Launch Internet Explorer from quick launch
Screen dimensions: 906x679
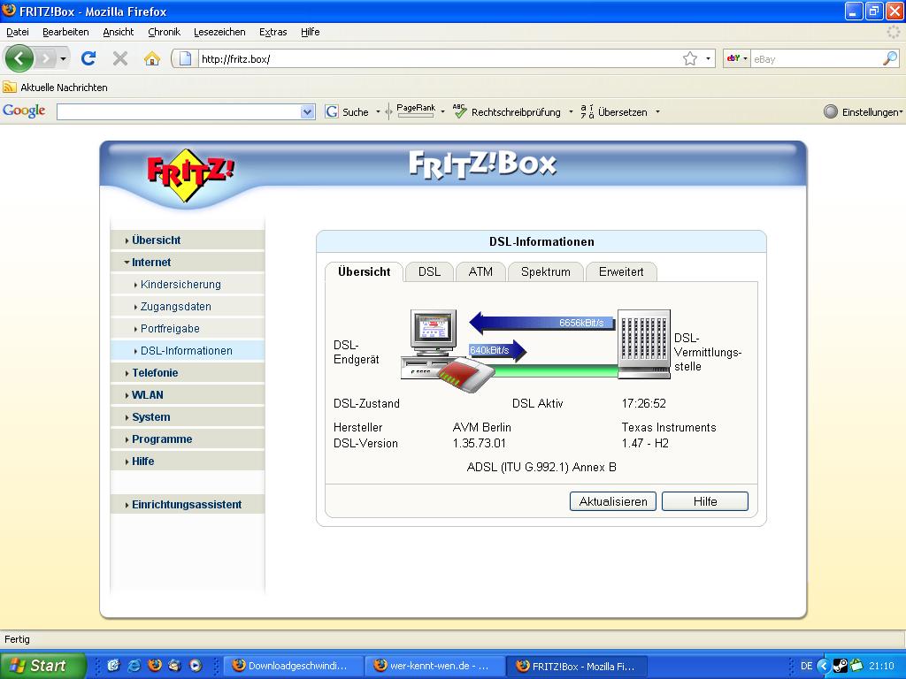click(134, 666)
